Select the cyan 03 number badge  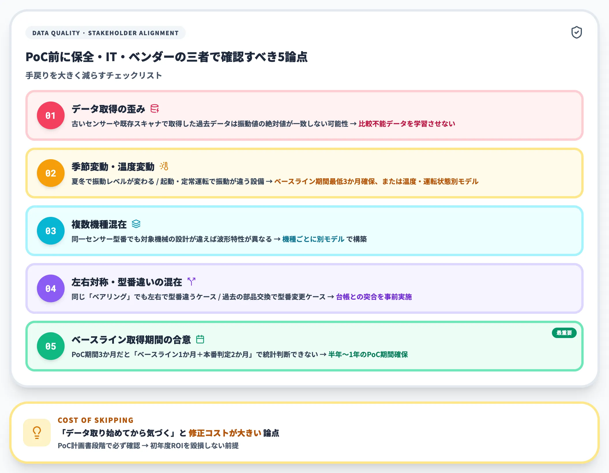[51, 231]
